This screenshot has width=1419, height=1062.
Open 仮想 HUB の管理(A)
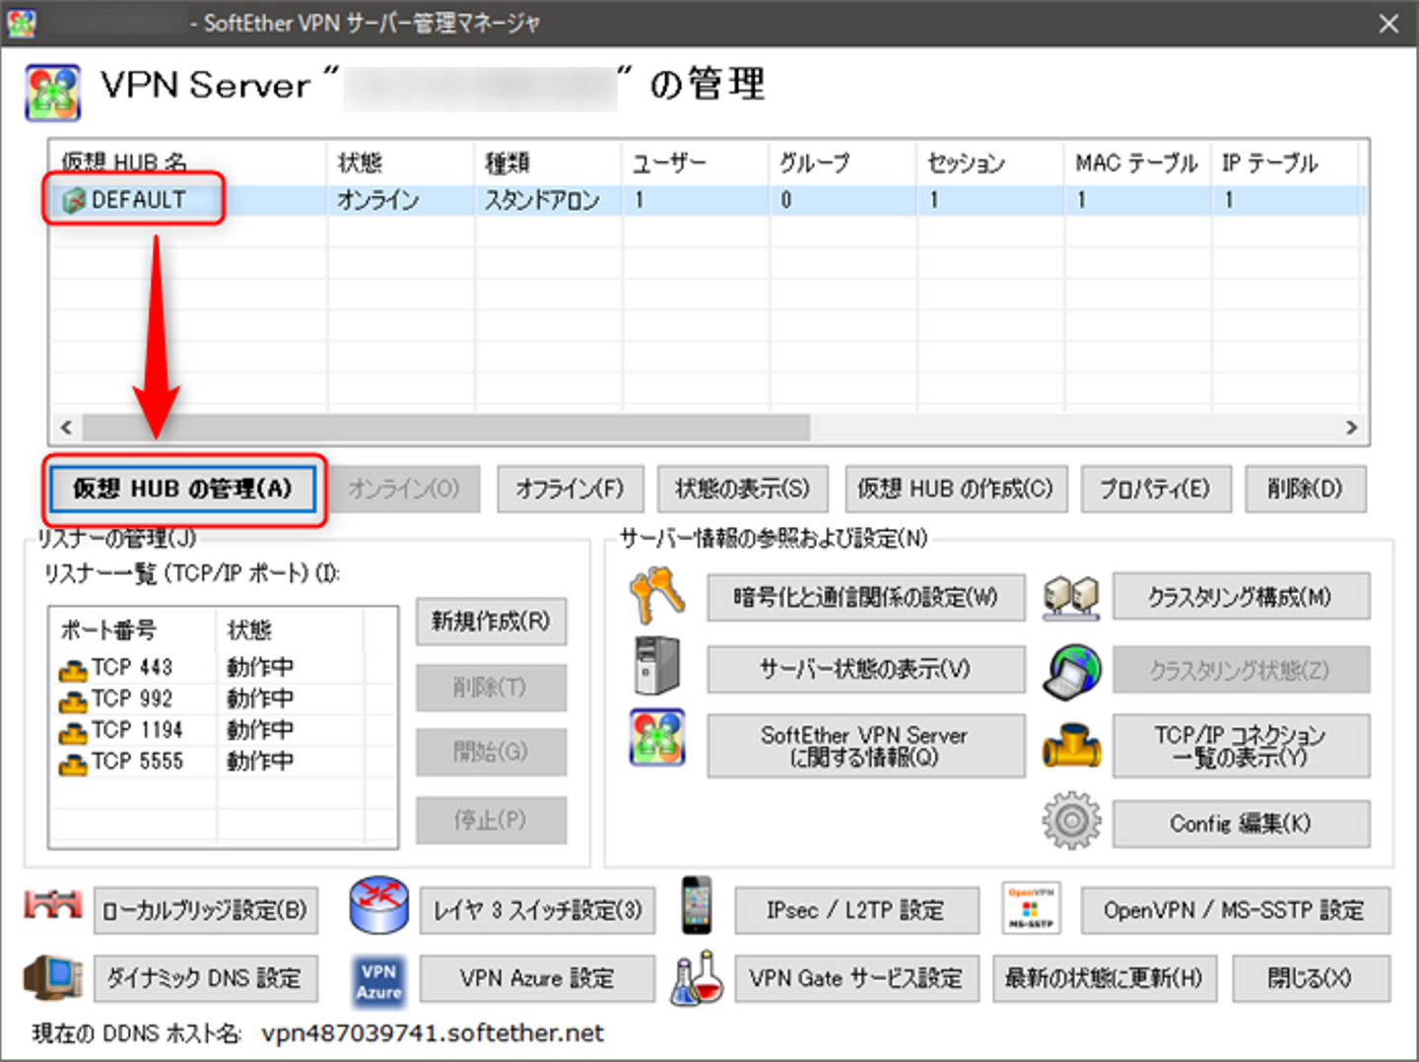tap(183, 489)
